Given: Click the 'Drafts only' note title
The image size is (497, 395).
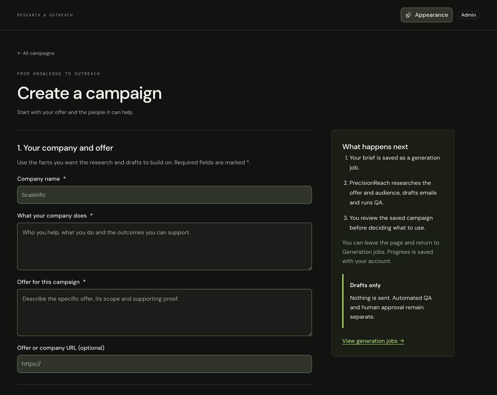Looking at the screenshot, I should tap(365, 285).
